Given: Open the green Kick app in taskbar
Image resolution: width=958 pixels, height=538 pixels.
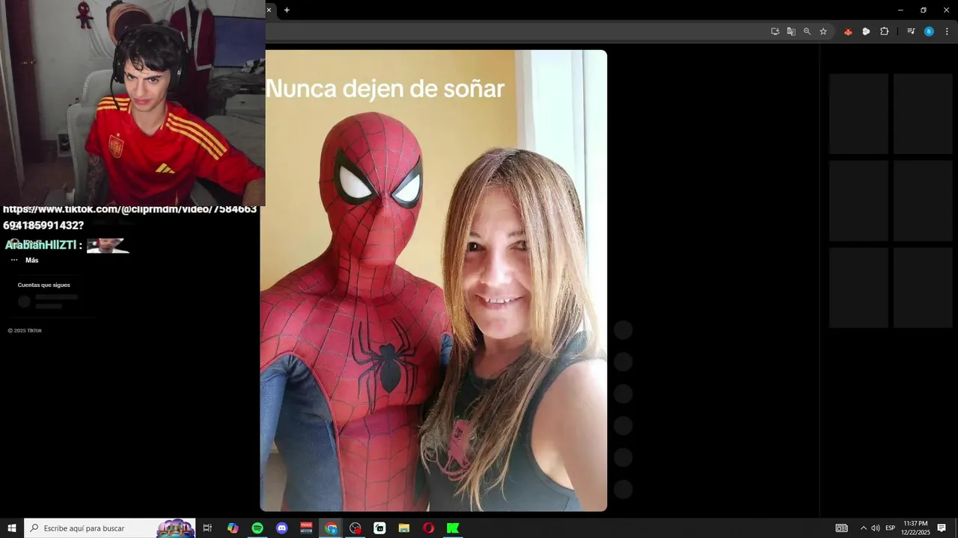Looking at the screenshot, I should tap(453, 528).
